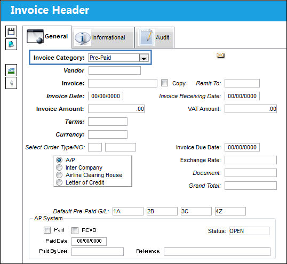Click the Grand Total field
The image size is (287, 264).
pyautogui.click(x=251, y=186)
